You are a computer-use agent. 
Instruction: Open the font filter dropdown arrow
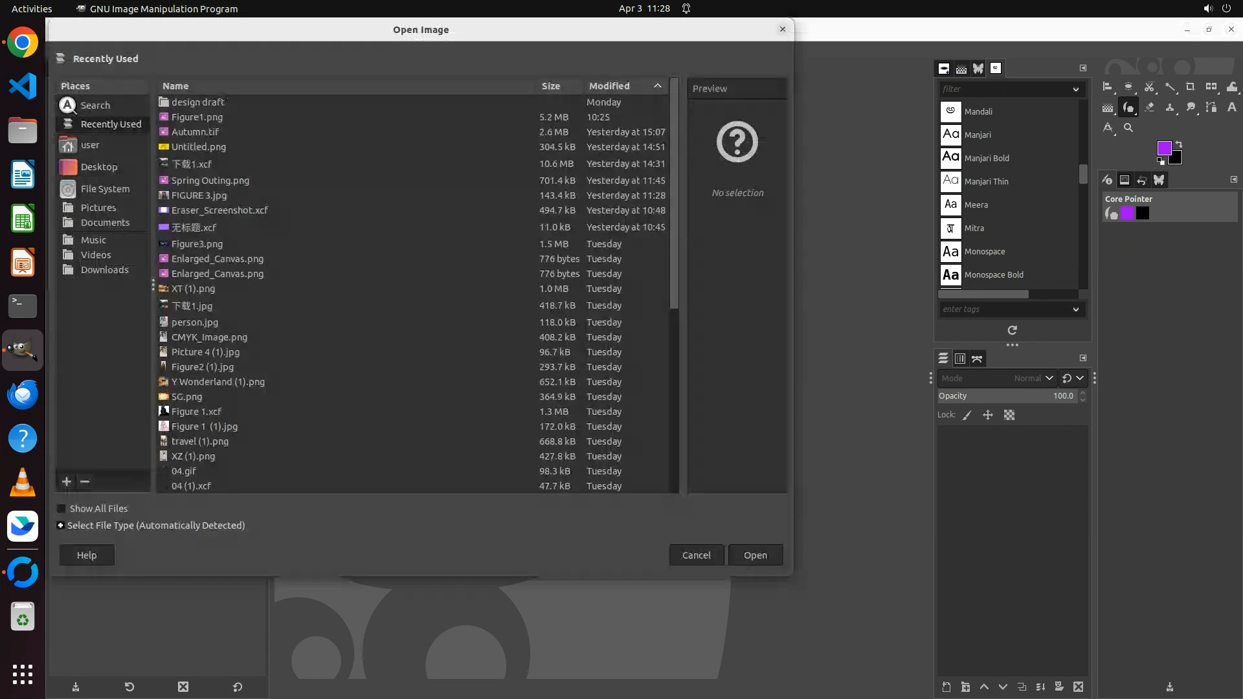click(1075, 89)
